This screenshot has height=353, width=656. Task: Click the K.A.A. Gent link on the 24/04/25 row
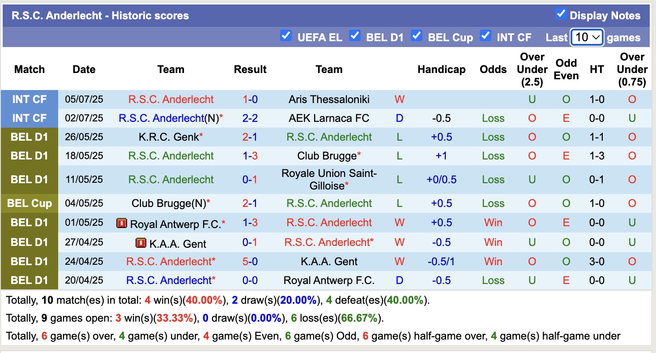(x=329, y=261)
